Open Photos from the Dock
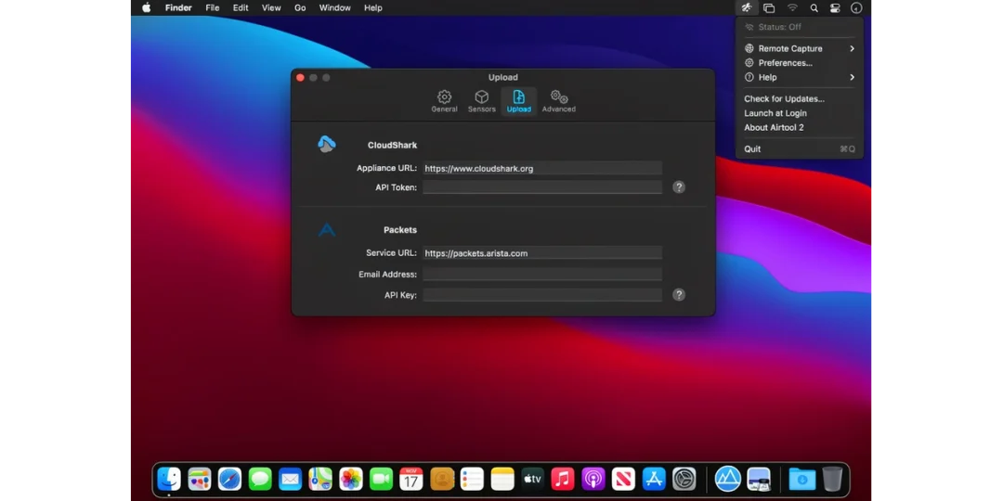The image size is (1003, 501). click(350, 479)
